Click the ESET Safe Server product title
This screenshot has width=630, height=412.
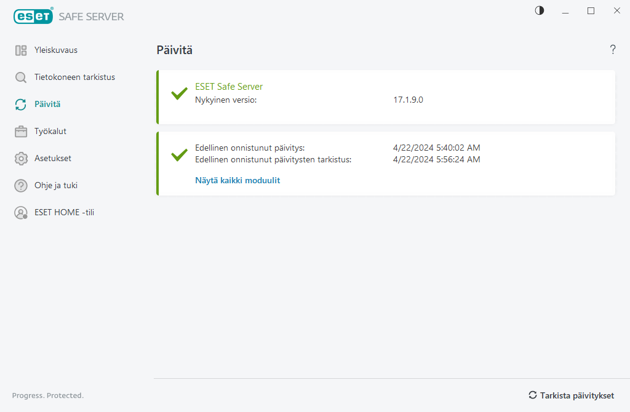229,87
